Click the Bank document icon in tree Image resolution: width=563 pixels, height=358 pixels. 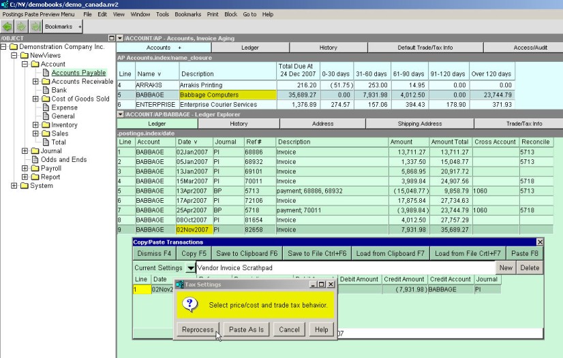46,90
